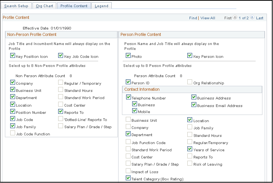
Task: Uncheck the Photo checkbox
Action: point(128,56)
